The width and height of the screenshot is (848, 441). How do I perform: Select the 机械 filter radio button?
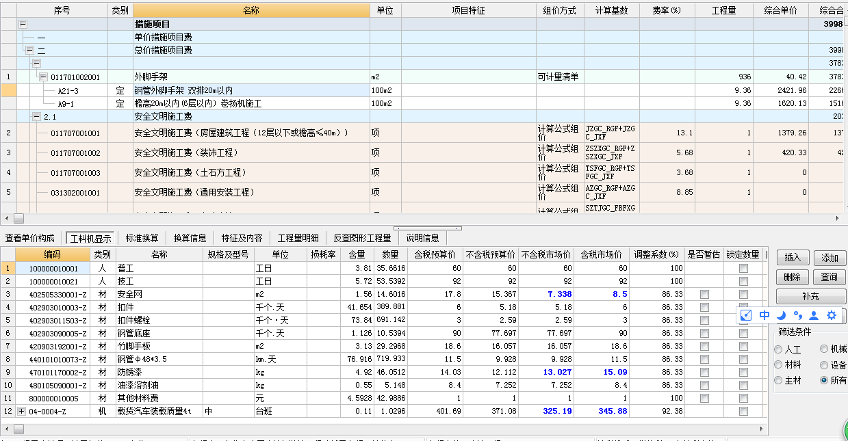tap(824, 349)
